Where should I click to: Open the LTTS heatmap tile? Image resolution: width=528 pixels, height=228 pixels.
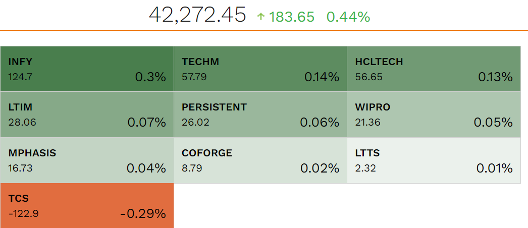[x=433, y=160]
